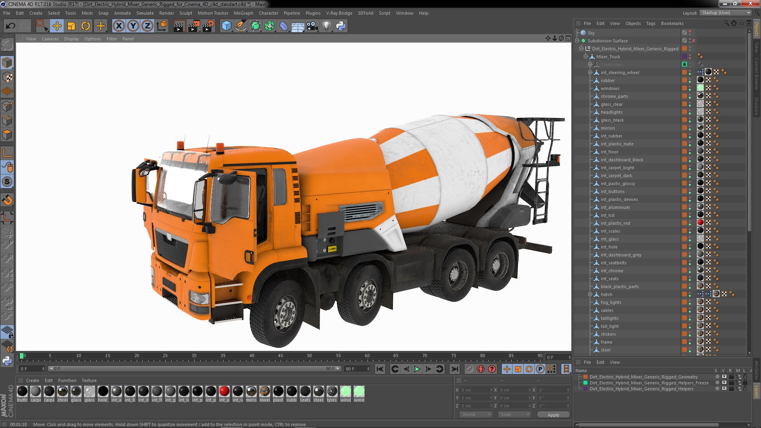The width and height of the screenshot is (761, 428).
Task: Open material manager Create menu
Action: (x=33, y=380)
